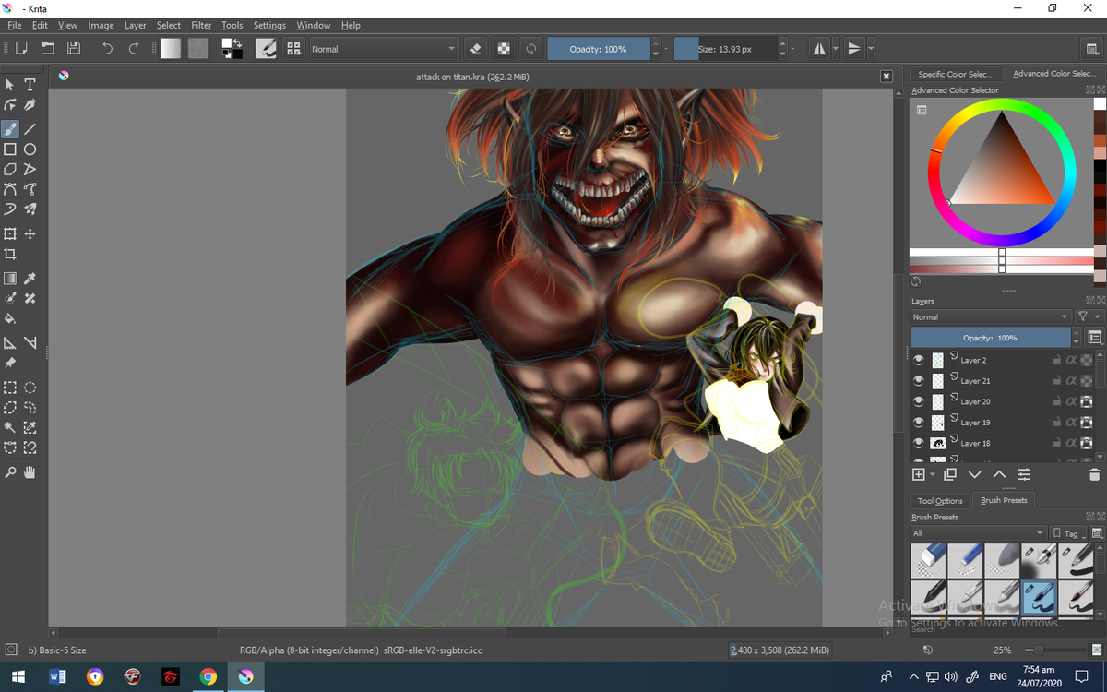Switch to Tool Options tab
This screenshot has height=692, width=1107.
pos(940,500)
